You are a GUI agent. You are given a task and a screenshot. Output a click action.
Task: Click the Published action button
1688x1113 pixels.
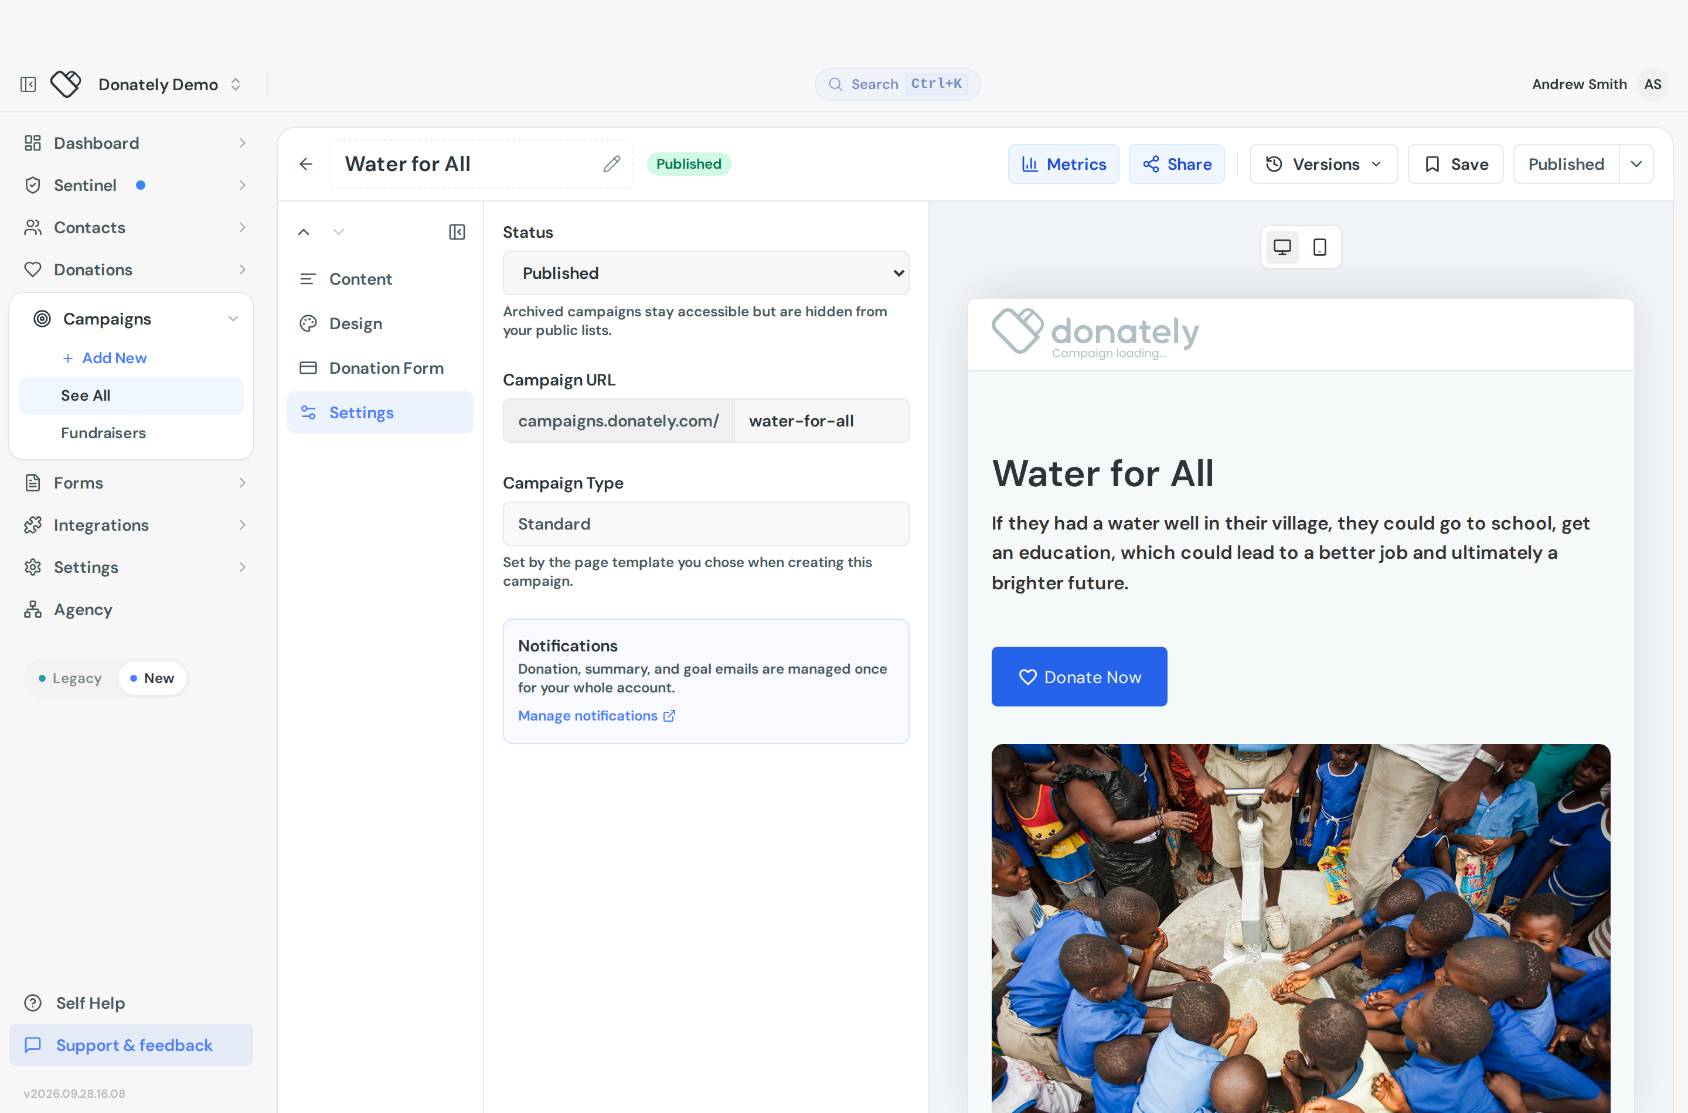tap(1566, 164)
